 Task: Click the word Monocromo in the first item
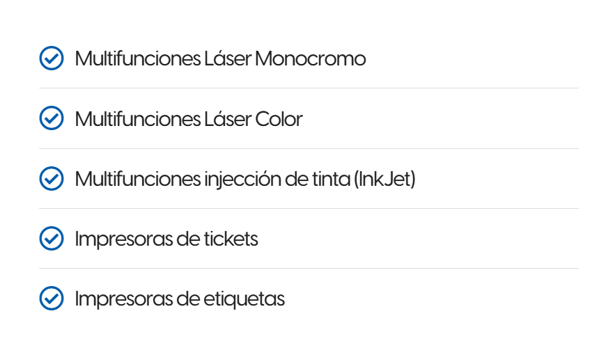[x=310, y=59]
